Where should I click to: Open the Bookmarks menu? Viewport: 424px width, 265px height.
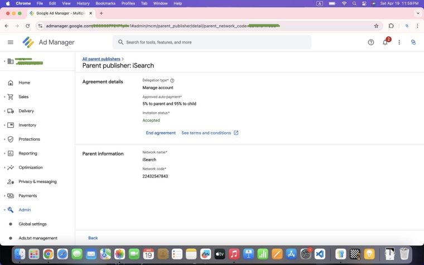105,3
